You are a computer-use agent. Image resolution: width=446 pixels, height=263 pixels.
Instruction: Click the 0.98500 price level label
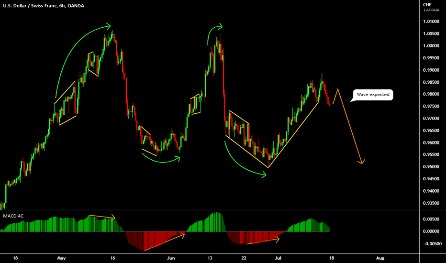(431, 82)
